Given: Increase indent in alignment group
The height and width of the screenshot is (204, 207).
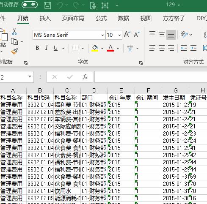Looking at the screenshot, I should click(x=193, y=48).
